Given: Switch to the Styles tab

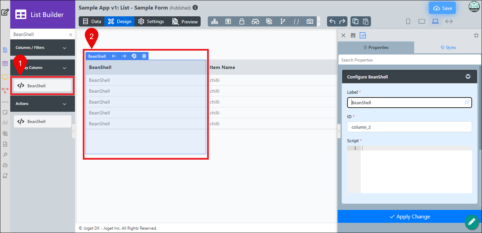Looking at the screenshot, I should [448, 48].
